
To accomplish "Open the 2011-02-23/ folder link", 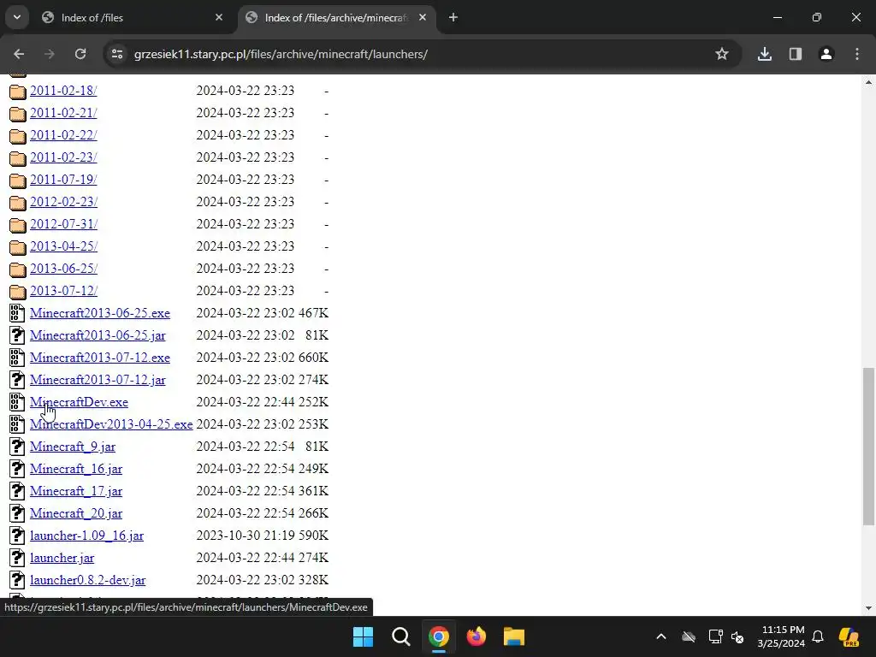I will tap(63, 157).
